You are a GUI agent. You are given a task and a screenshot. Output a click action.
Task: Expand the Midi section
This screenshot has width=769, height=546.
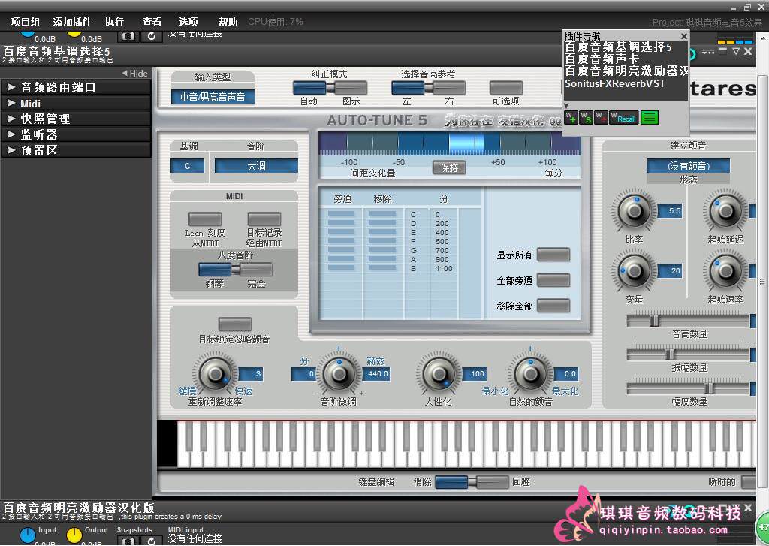(76, 104)
